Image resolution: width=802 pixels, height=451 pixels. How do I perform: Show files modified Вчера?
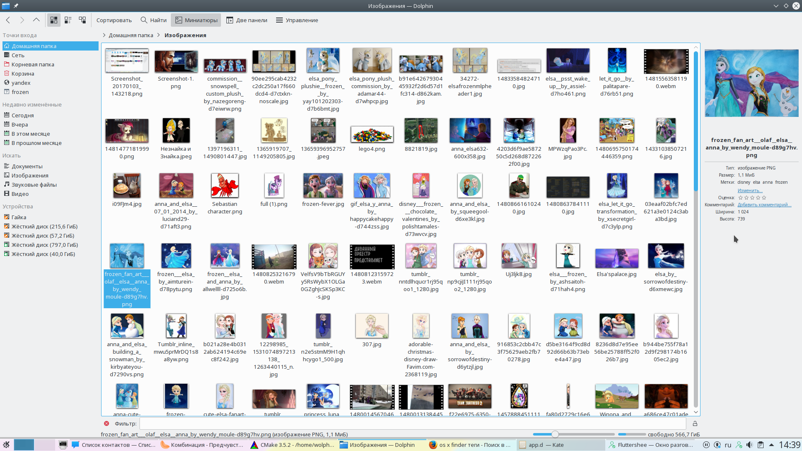coord(50,124)
